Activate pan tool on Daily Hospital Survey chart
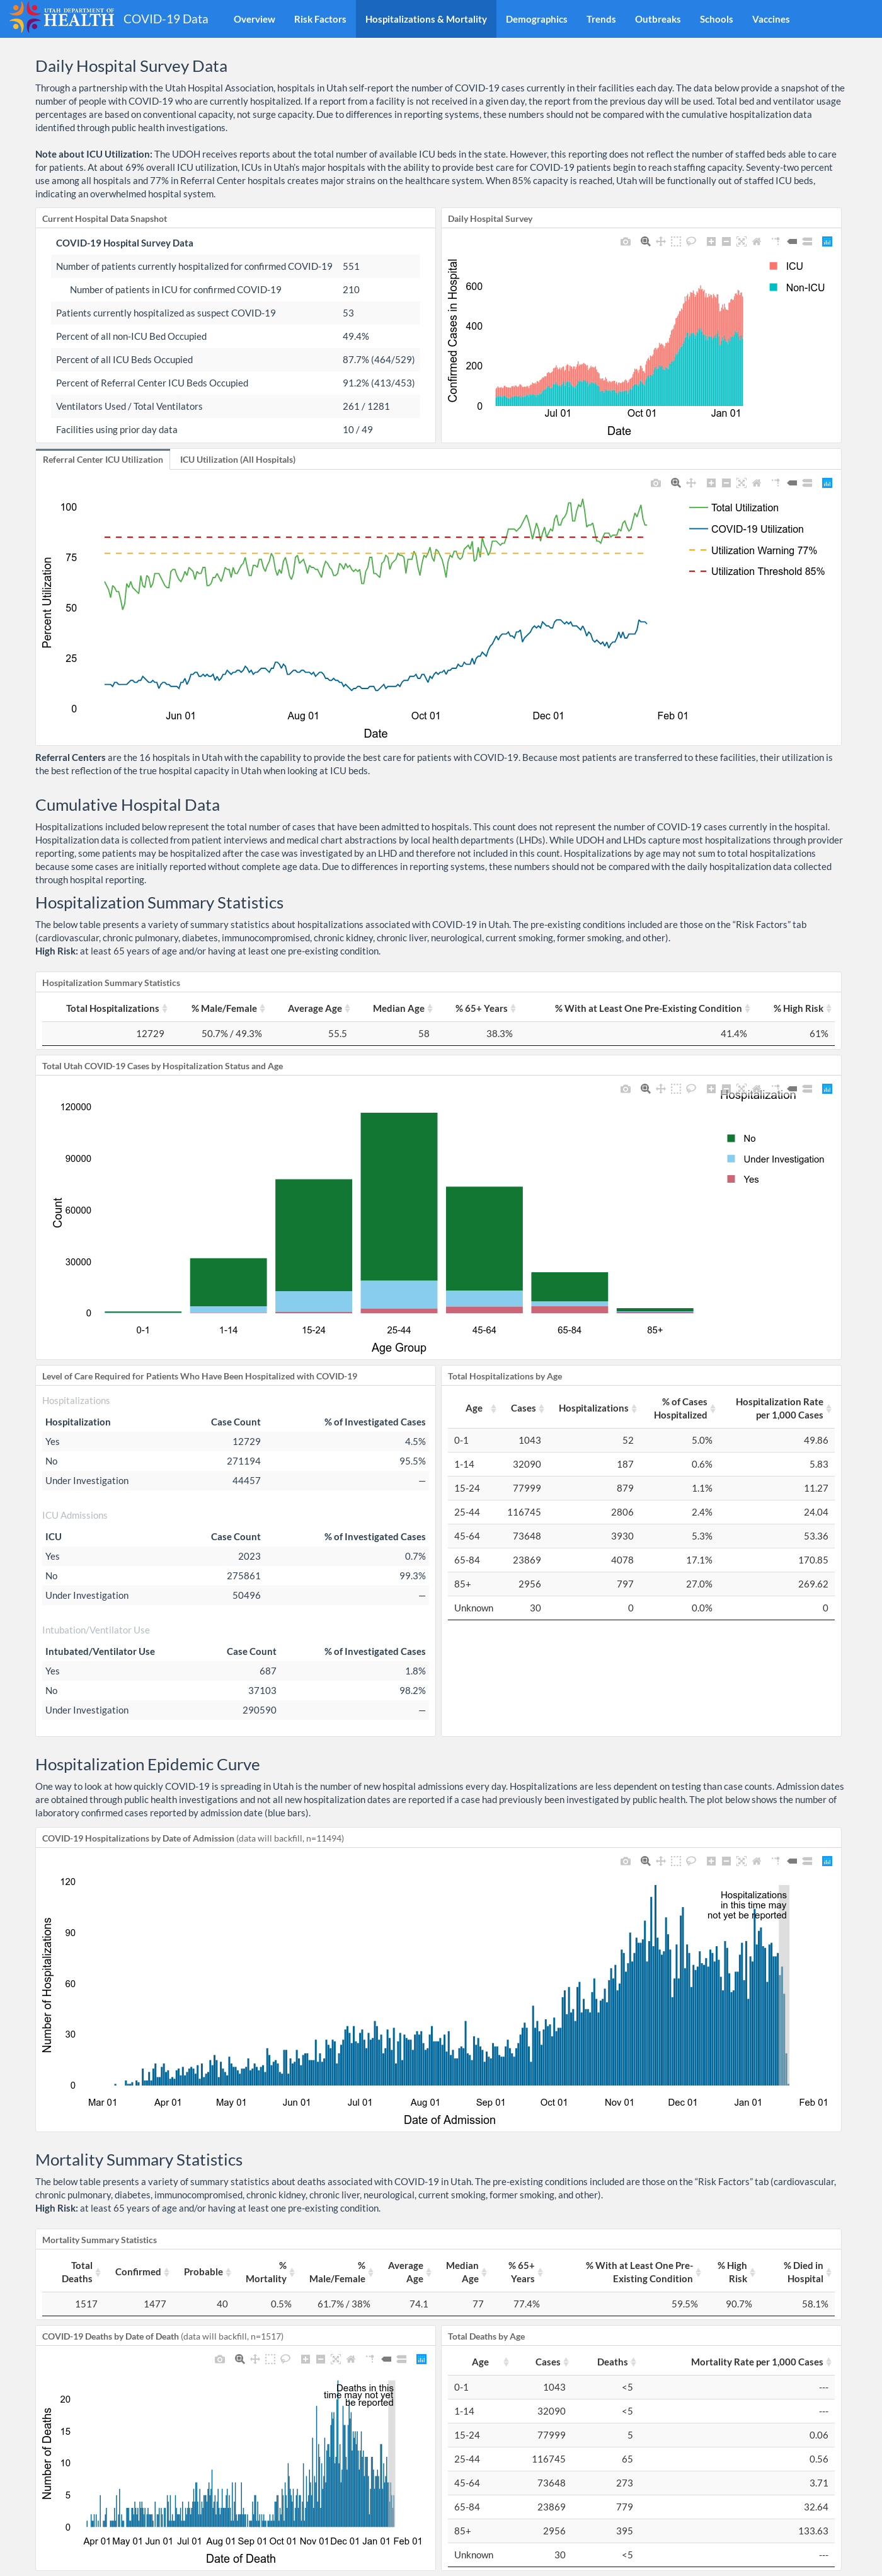This screenshot has height=2576, width=882. pyautogui.click(x=660, y=242)
